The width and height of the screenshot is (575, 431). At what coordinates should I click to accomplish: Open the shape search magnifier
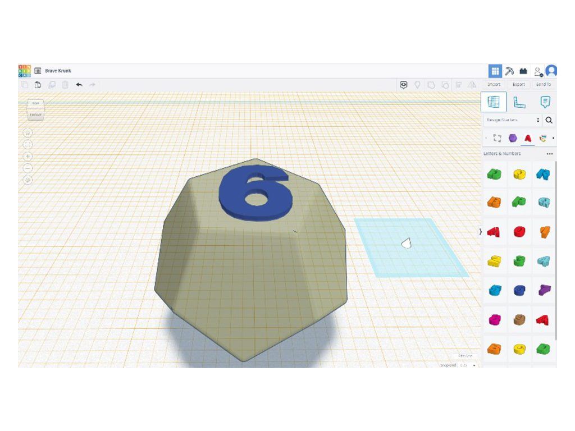(x=549, y=120)
